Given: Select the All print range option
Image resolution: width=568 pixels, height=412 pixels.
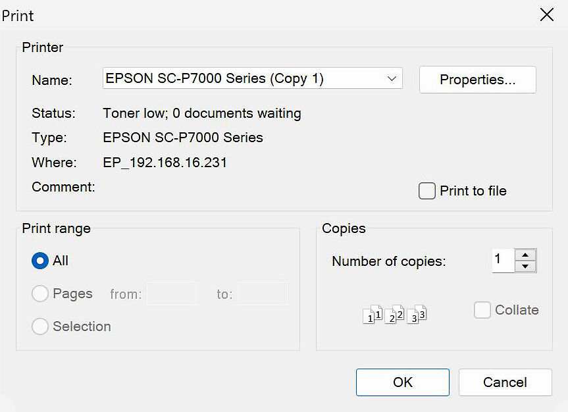Looking at the screenshot, I should [x=40, y=261].
